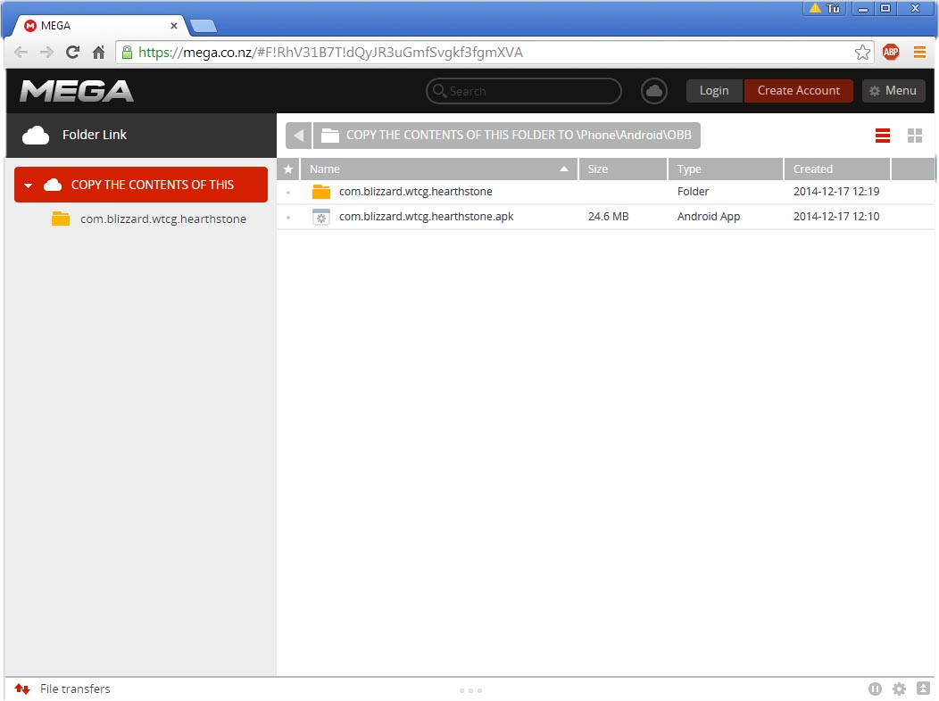Image resolution: width=939 pixels, height=701 pixels.
Task: Click the File transfers arrows icon
Action: click(22, 689)
